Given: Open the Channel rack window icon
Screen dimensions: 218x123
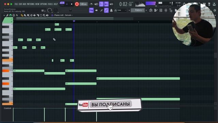Looking at the screenshot, I should [x=161, y=10].
